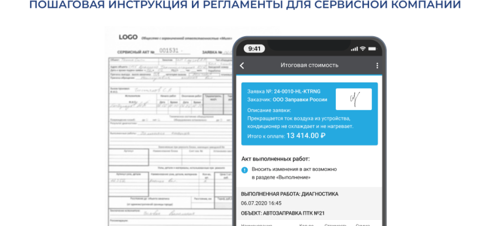Tap the back arrow in phone header

(x=242, y=66)
